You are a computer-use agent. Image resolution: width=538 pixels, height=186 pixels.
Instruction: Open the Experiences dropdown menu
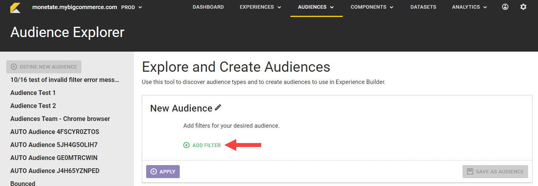[x=261, y=7]
